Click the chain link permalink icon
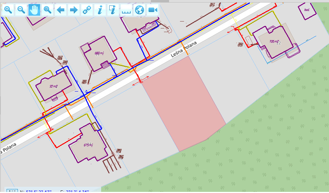 tap(87, 10)
